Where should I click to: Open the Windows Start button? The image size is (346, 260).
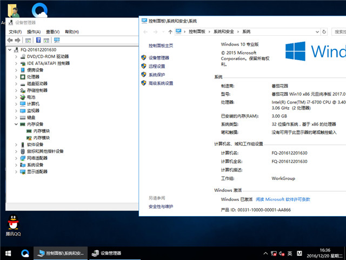(x=8, y=253)
